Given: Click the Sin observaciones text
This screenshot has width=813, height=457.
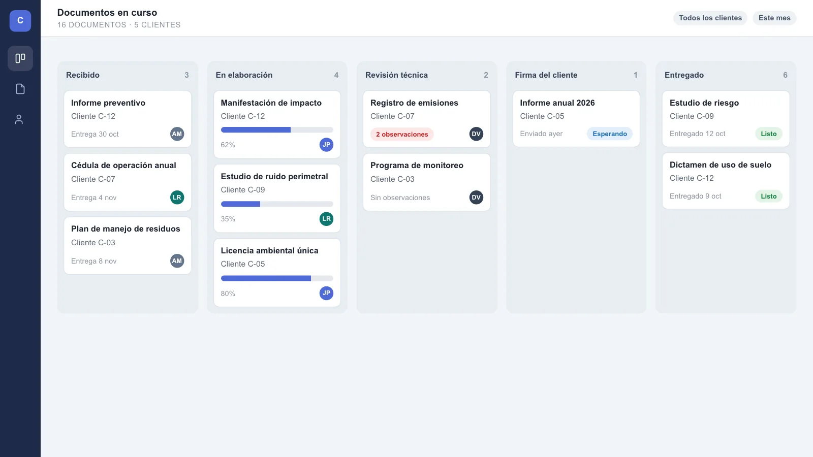Looking at the screenshot, I should [x=400, y=198].
